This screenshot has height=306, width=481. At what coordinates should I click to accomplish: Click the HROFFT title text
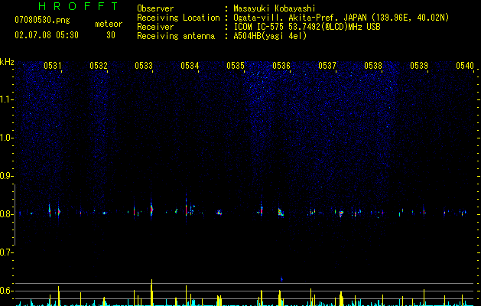[x=78, y=6]
